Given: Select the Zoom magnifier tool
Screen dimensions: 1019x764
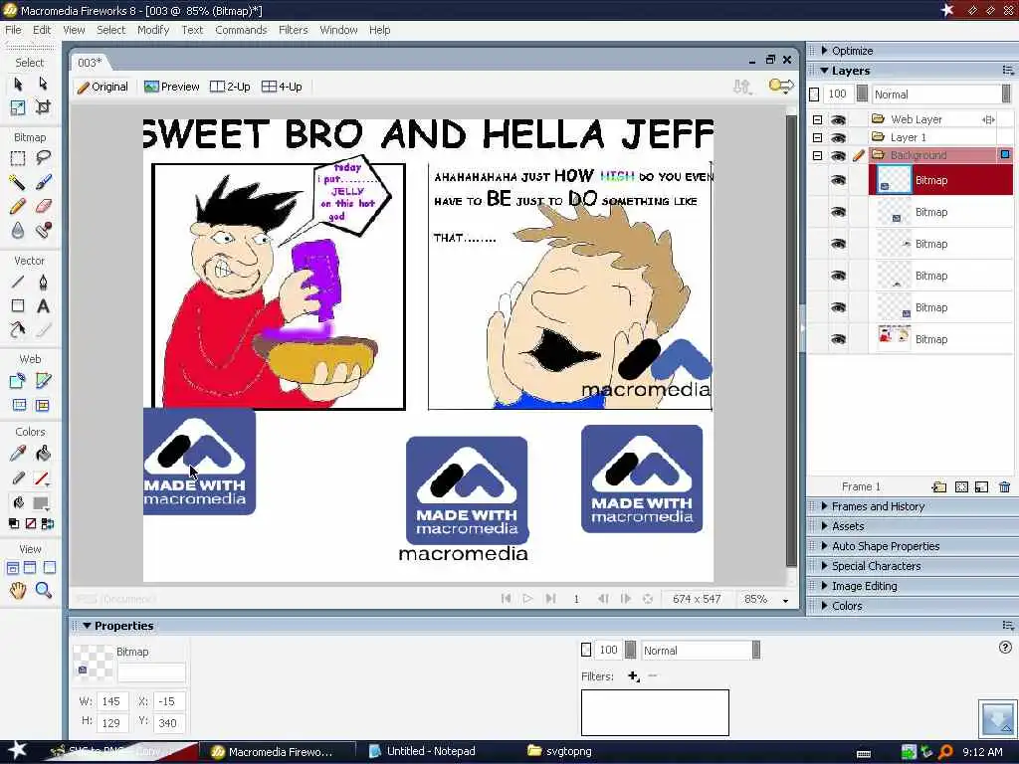Looking at the screenshot, I should coord(43,590).
